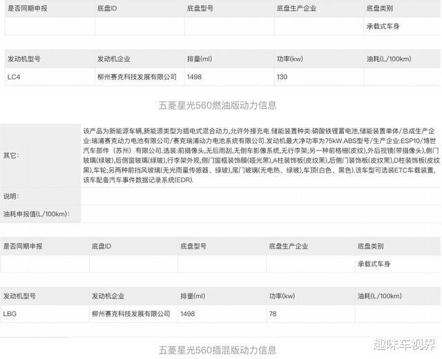This screenshot has width=442, height=359.
Task: Click 发动机型号 header above LC4
Action: 24,59
